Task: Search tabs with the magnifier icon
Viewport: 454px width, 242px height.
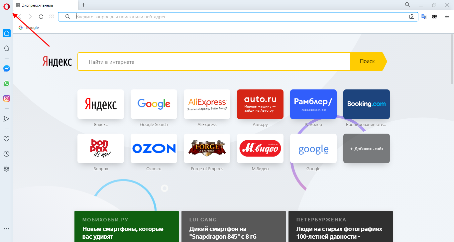Action: (x=407, y=5)
